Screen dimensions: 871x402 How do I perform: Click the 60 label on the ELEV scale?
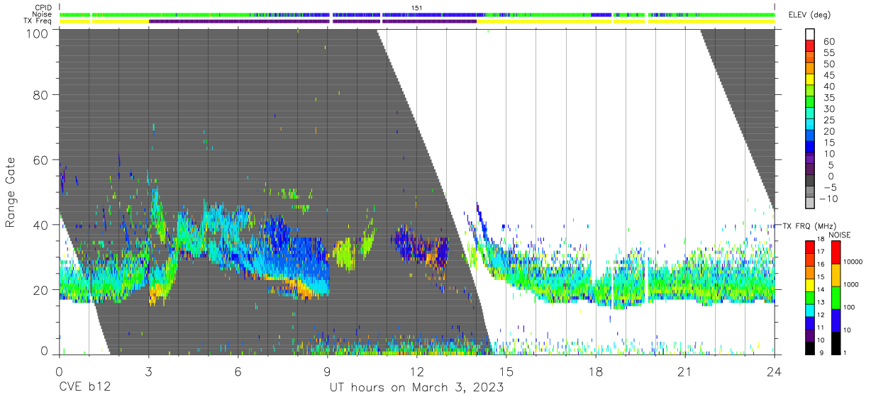(x=829, y=41)
